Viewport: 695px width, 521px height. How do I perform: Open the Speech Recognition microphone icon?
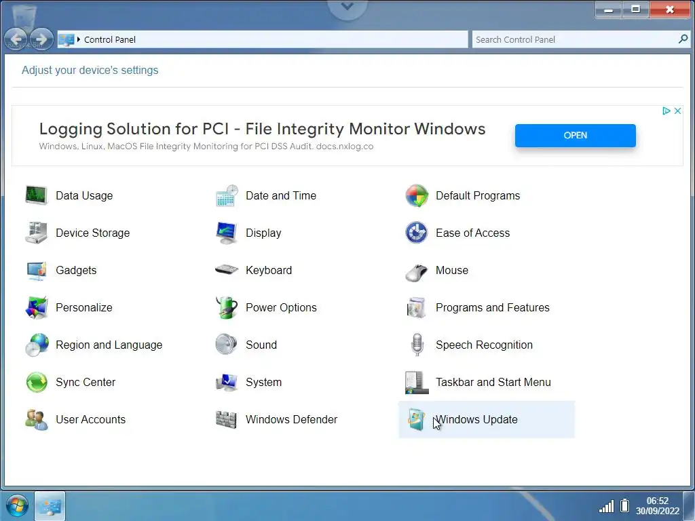pyautogui.click(x=417, y=345)
